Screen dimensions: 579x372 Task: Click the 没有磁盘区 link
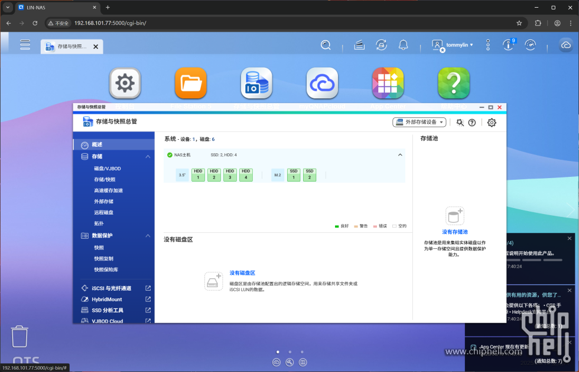coord(242,273)
